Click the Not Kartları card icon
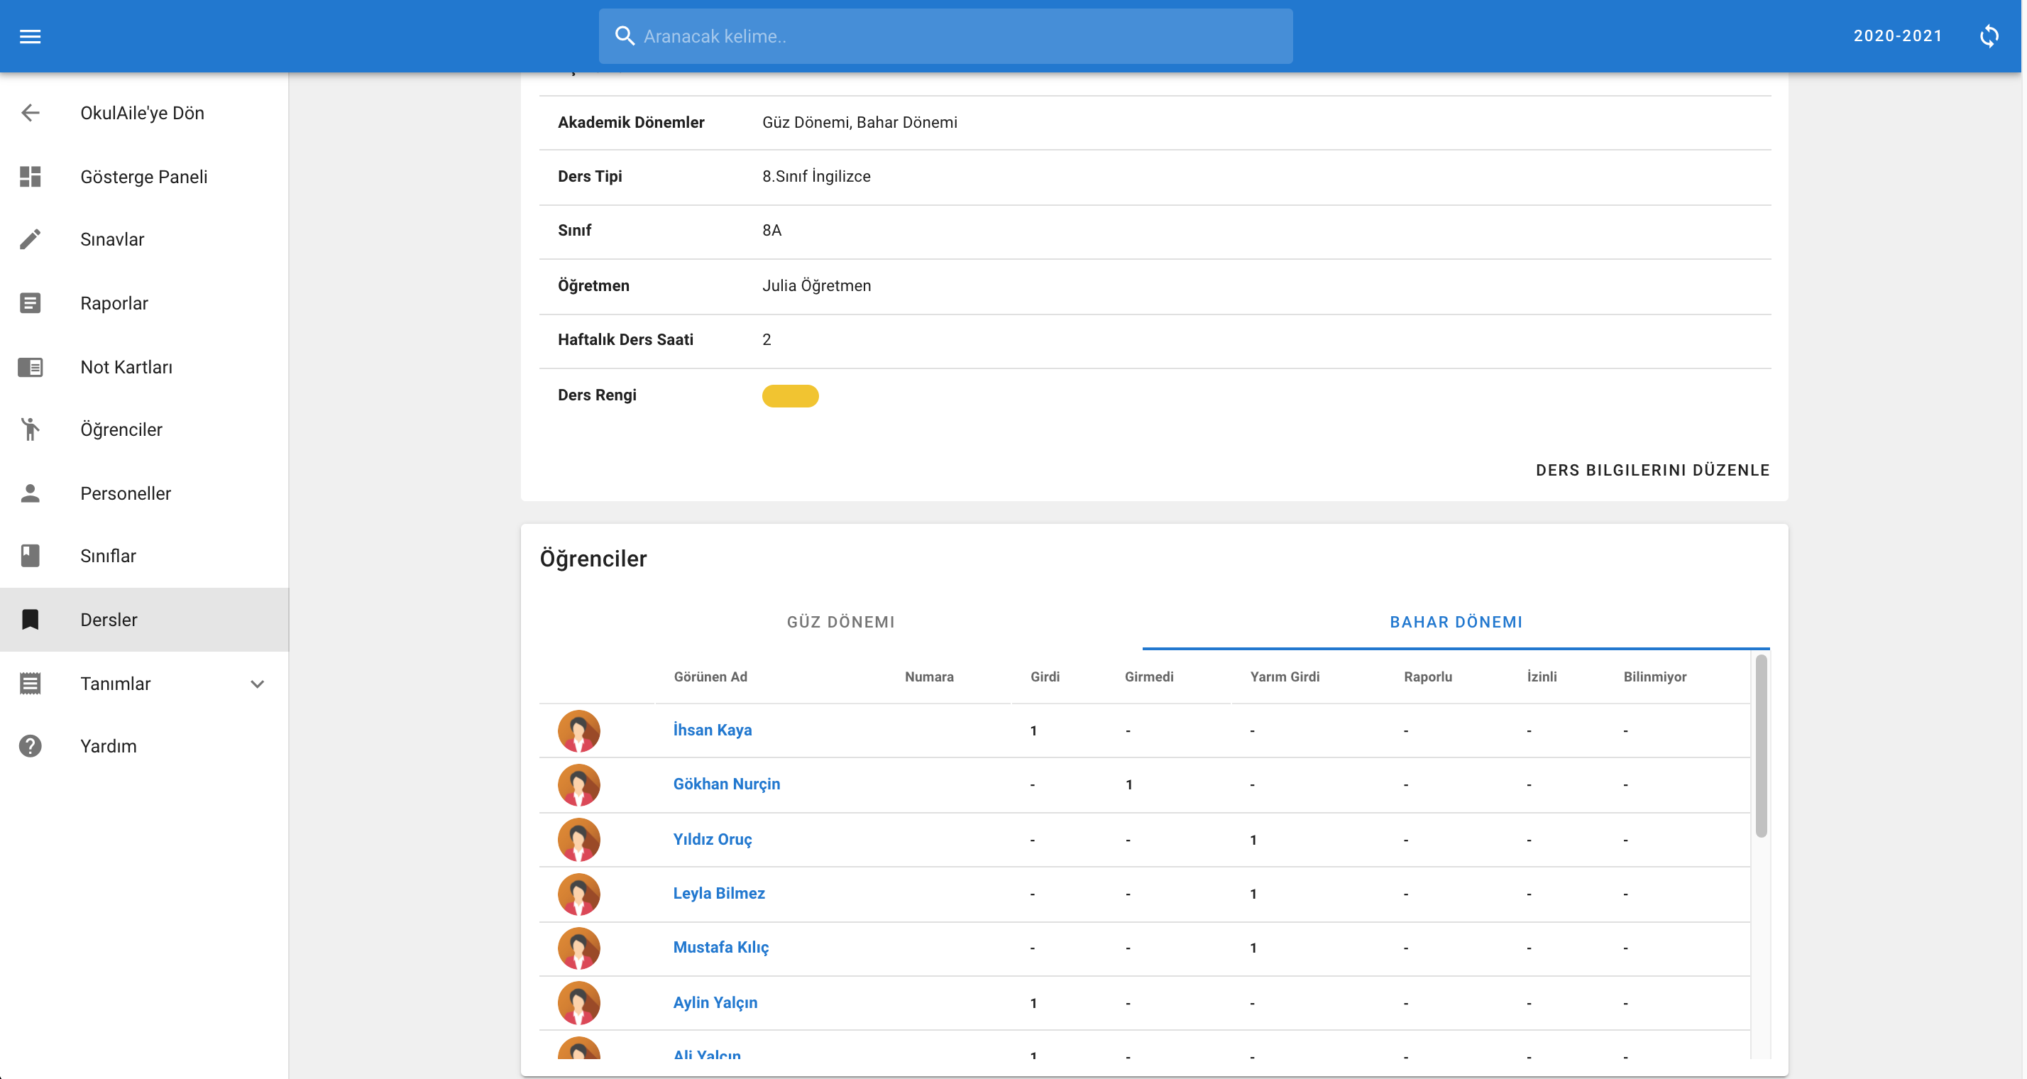Image resolution: width=2027 pixels, height=1079 pixels. (30, 367)
